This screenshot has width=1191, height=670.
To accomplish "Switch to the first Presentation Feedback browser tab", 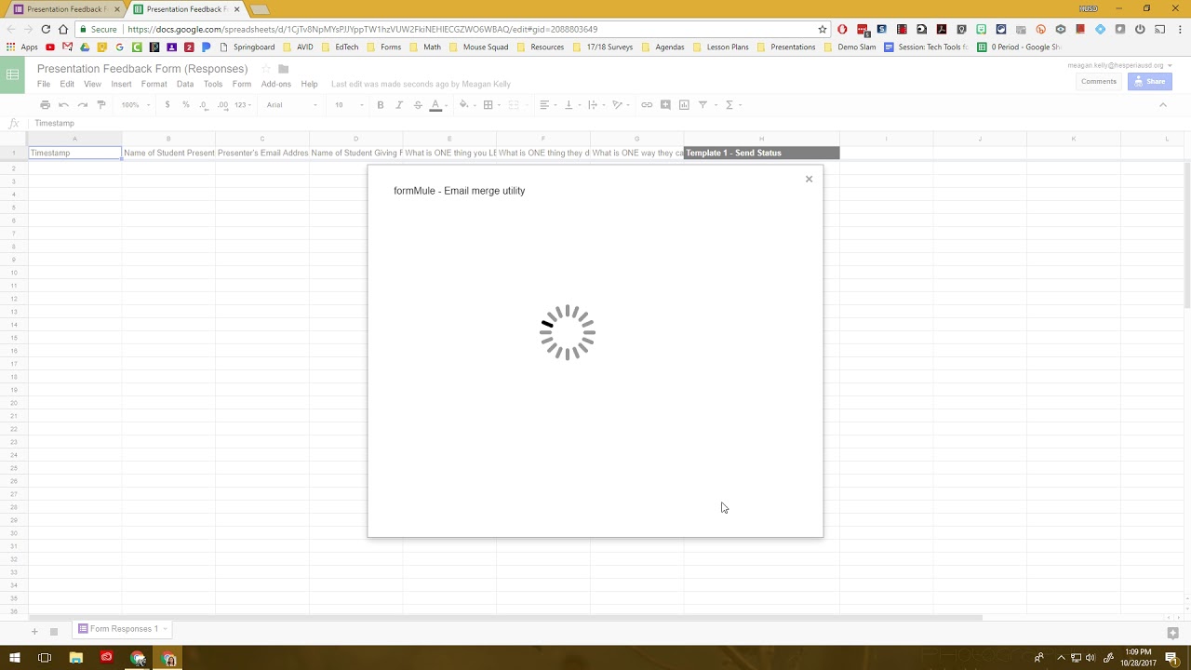I will click(67, 9).
